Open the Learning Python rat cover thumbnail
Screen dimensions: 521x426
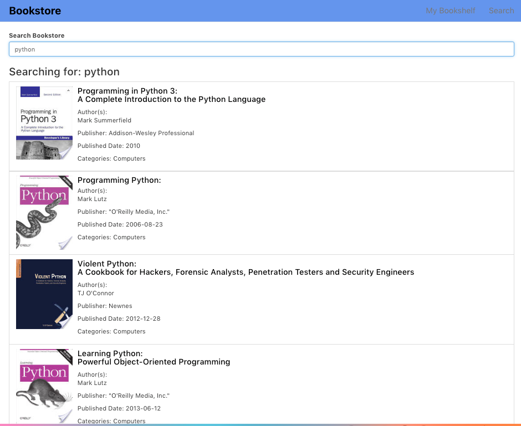click(44, 386)
